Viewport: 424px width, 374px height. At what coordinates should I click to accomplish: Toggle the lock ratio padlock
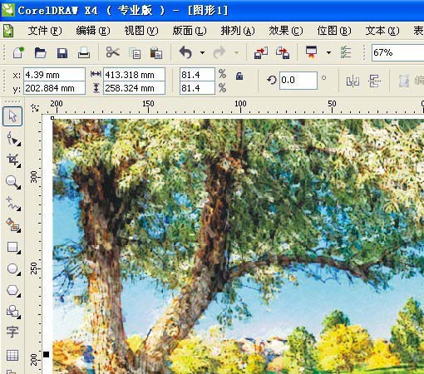[239, 76]
